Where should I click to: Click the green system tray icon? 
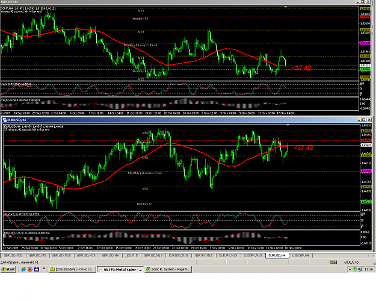tap(355, 270)
